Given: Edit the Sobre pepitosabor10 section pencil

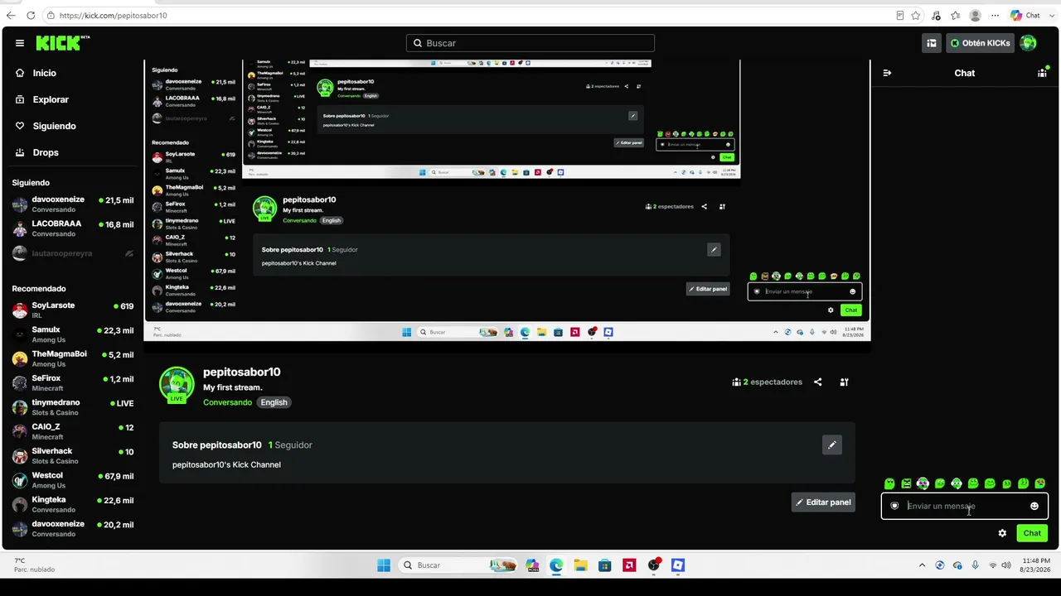Looking at the screenshot, I should click(x=831, y=445).
